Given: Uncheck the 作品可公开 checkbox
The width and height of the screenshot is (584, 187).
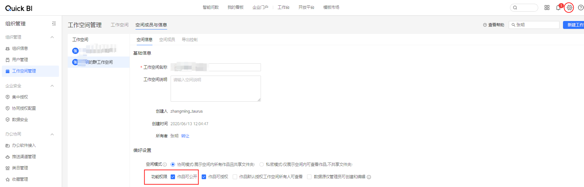Looking at the screenshot, I should 173,177.
